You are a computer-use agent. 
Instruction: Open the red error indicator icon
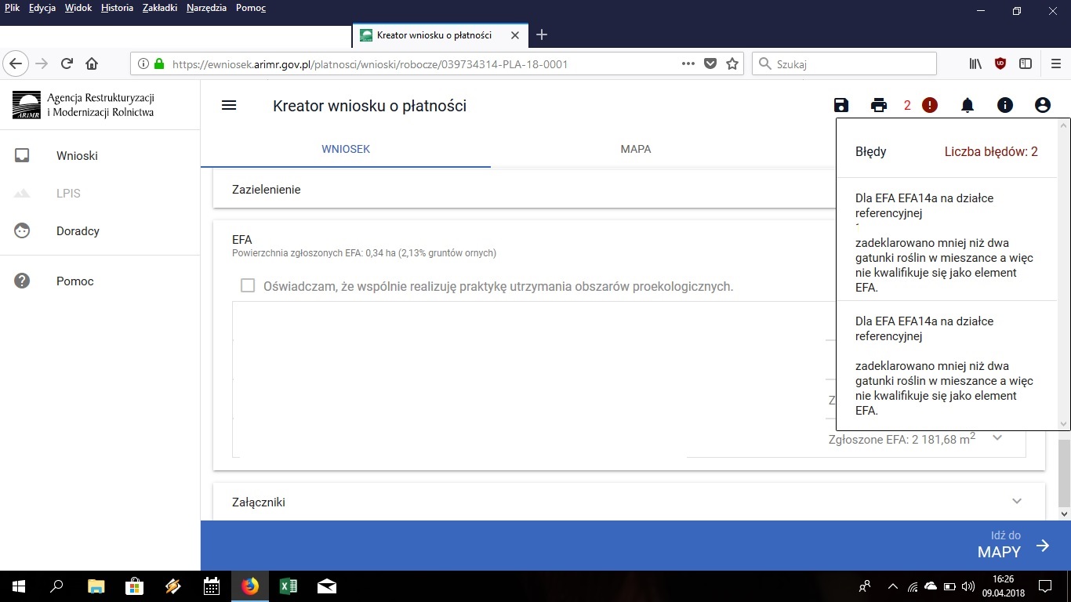pyautogui.click(x=930, y=106)
